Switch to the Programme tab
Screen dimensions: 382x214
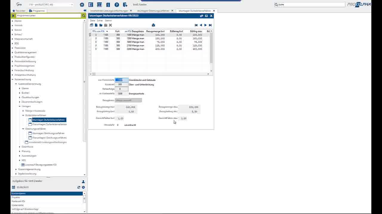click(37, 11)
